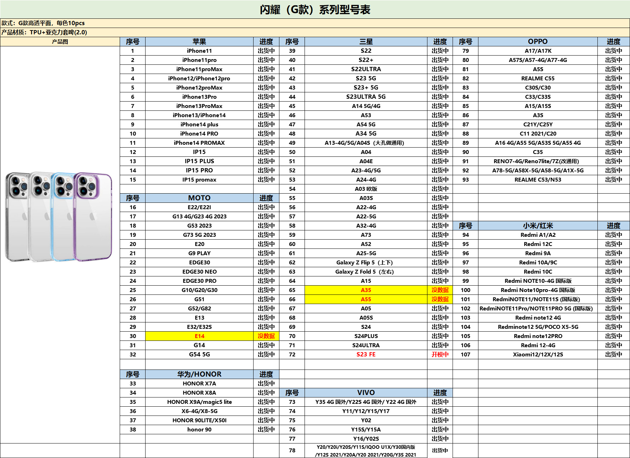Select the iPhone13/iPhone14 cell
Image resolution: width=630 pixels, height=458 pixels.
199,115
